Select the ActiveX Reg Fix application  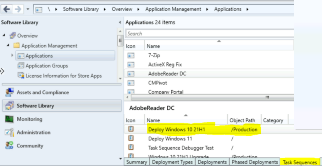(x=209, y=65)
